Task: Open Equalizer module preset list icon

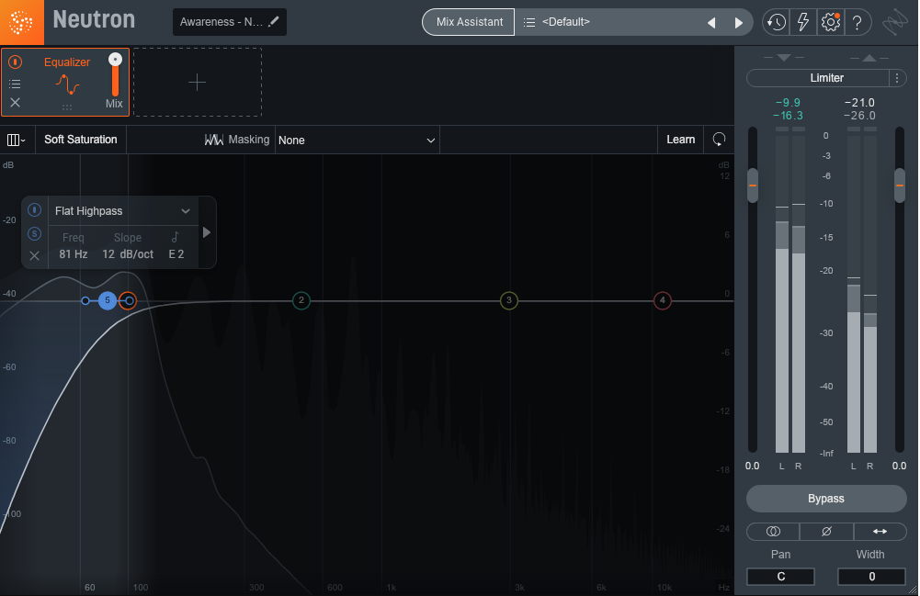Action: [16, 84]
